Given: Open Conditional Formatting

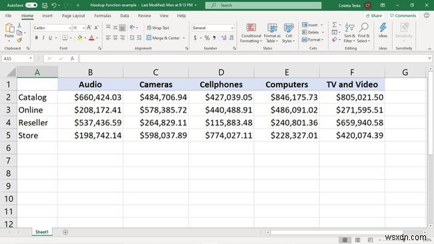Looking at the screenshot, I should (x=251, y=33).
